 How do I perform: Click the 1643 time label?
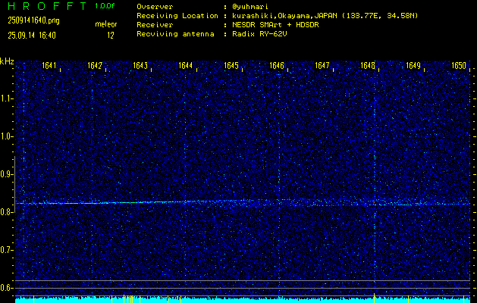(140, 65)
